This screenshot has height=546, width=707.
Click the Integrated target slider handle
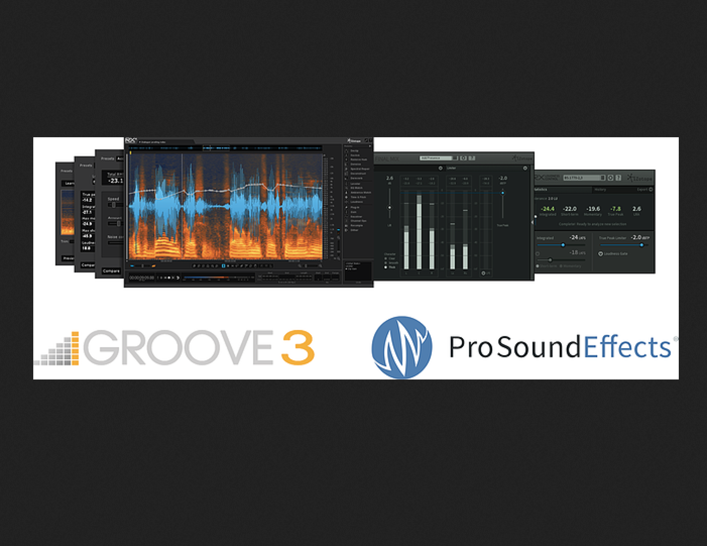point(563,245)
